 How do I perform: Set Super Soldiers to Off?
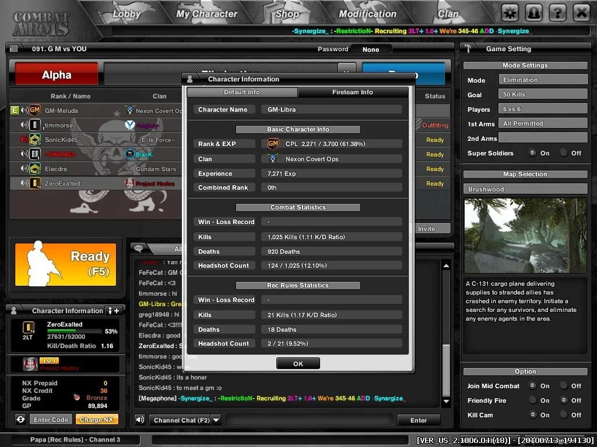click(564, 153)
